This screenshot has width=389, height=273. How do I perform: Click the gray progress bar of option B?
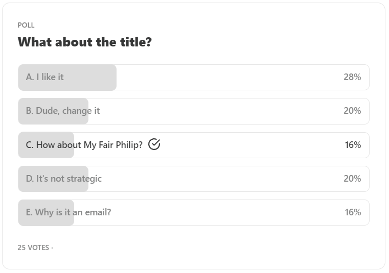click(53, 111)
